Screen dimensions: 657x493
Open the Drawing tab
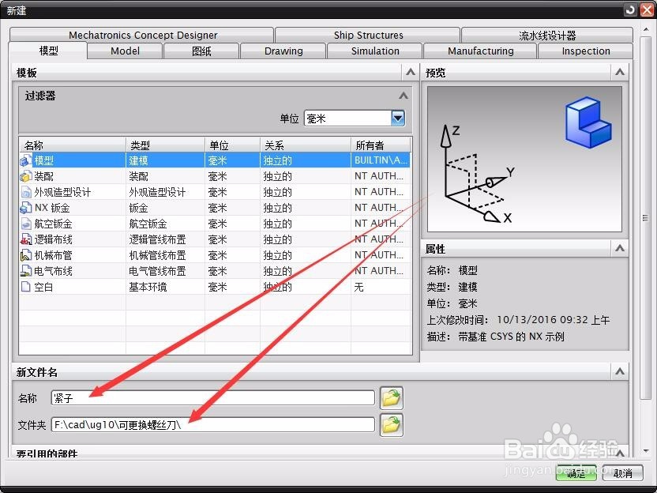(283, 51)
